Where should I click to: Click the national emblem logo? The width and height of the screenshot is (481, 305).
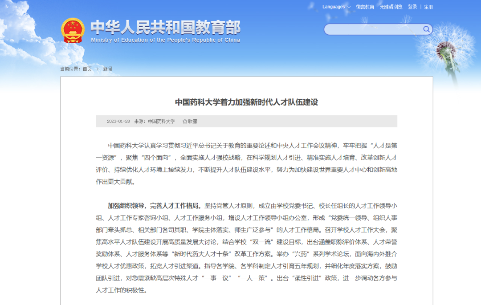click(73, 30)
